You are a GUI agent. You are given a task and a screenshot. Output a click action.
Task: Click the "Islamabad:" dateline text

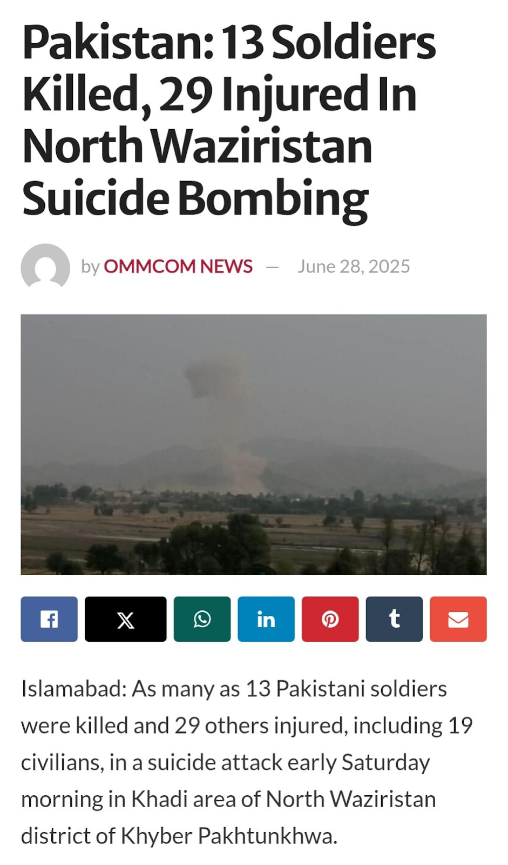pos(74,689)
